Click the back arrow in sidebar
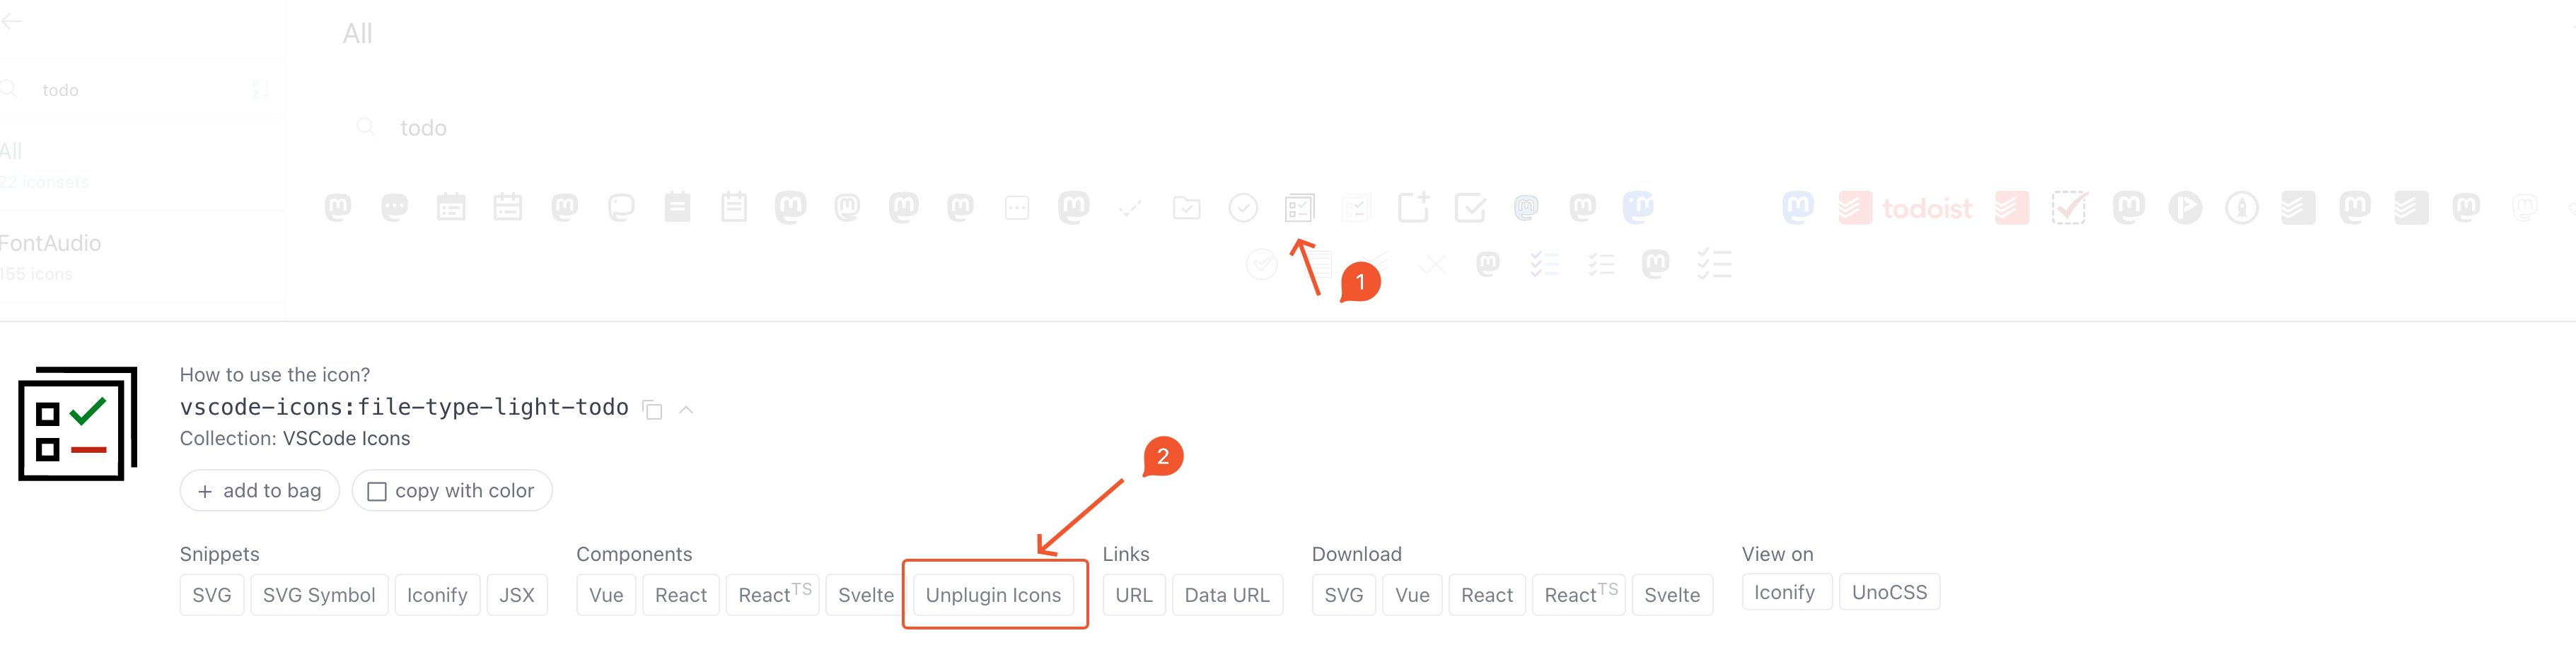Screen dimensions: 2576x657 (12, 21)
